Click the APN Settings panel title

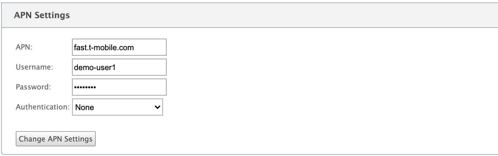point(42,15)
